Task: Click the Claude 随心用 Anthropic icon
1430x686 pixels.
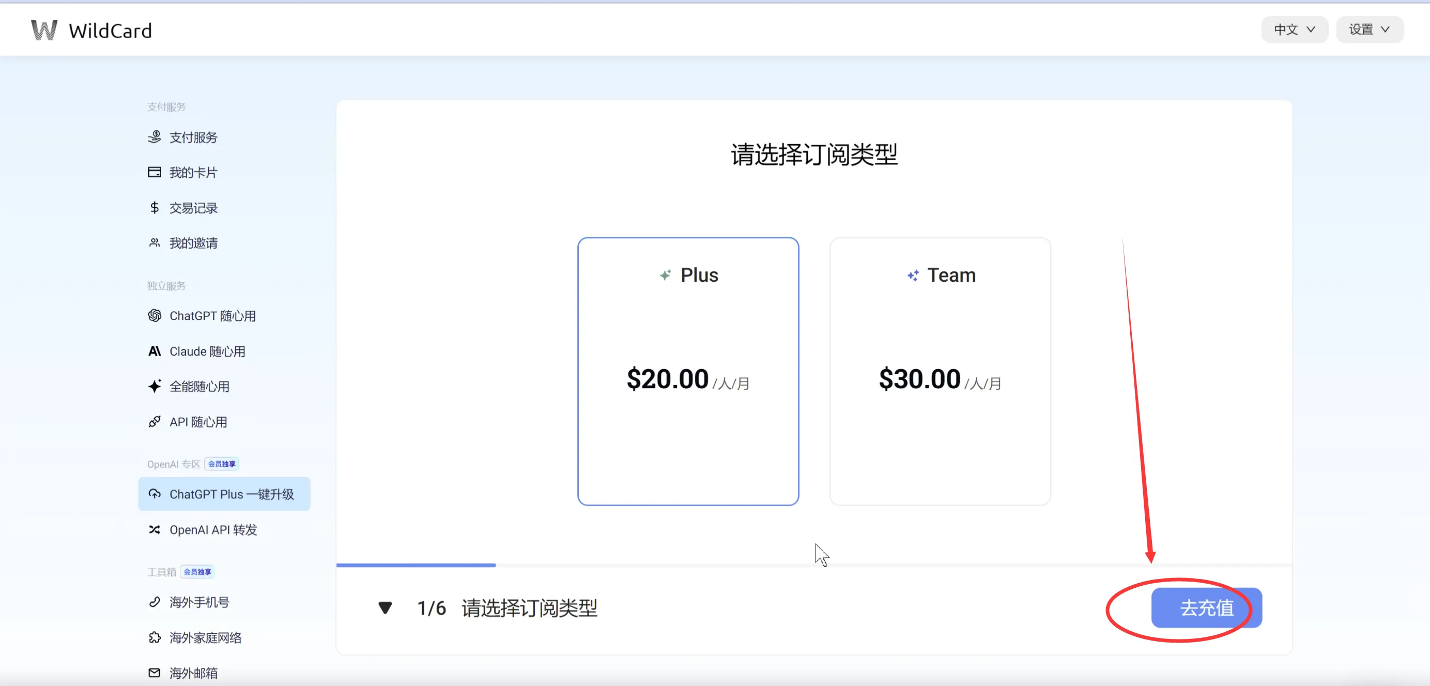Action: tap(155, 351)
